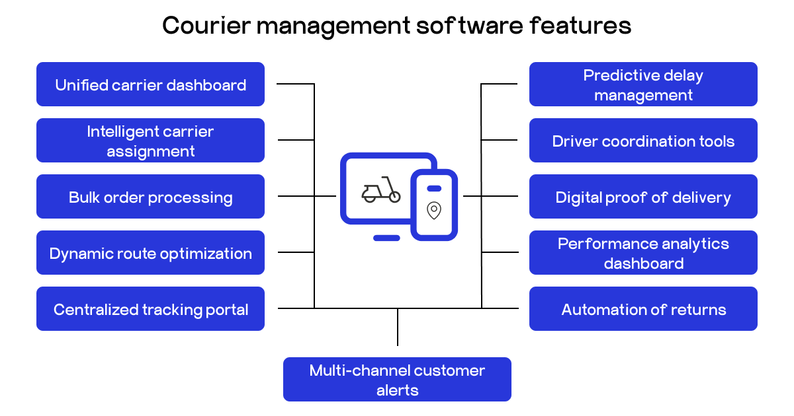This screenshot has width=794, height=416.
Task: Open Driver coordination tools
Action: tap(643, 140)
